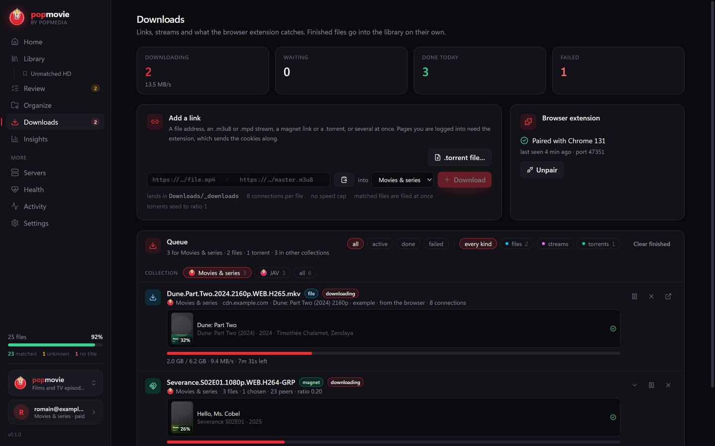Open the popmovie library switcher
The image size is (715, 446).
point(55,383)
